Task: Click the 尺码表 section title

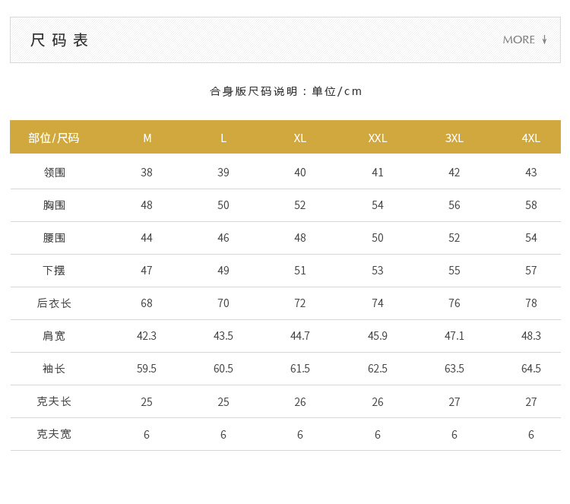Action: [x=59, y=40]
